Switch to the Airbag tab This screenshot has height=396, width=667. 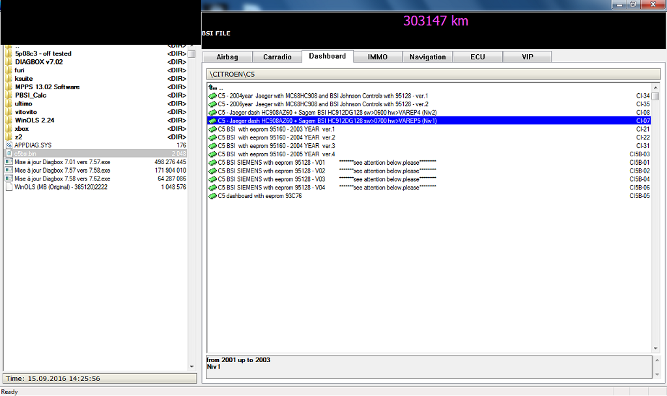tap(227, 57)
